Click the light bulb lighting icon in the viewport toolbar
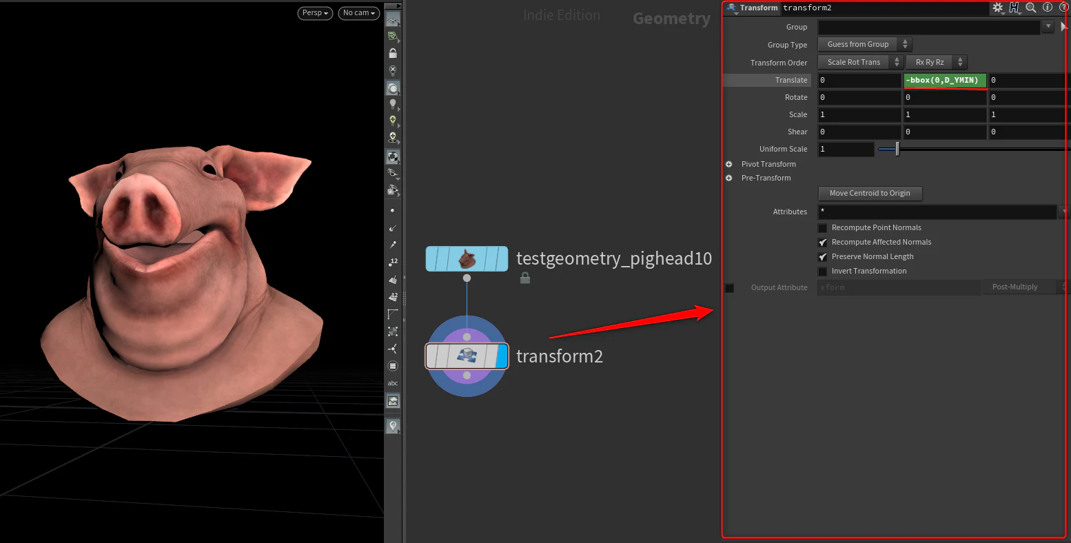Screen dimensions: 1071x543 [393, 104]
